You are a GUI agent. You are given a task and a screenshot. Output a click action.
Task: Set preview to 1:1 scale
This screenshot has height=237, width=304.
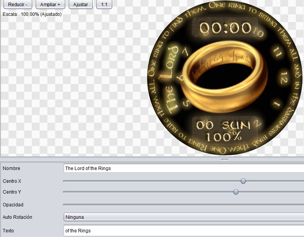click(104, 4)
